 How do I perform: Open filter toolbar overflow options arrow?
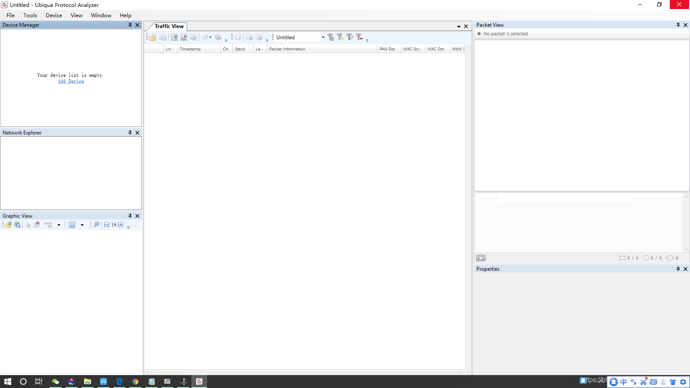click(367, 40)
